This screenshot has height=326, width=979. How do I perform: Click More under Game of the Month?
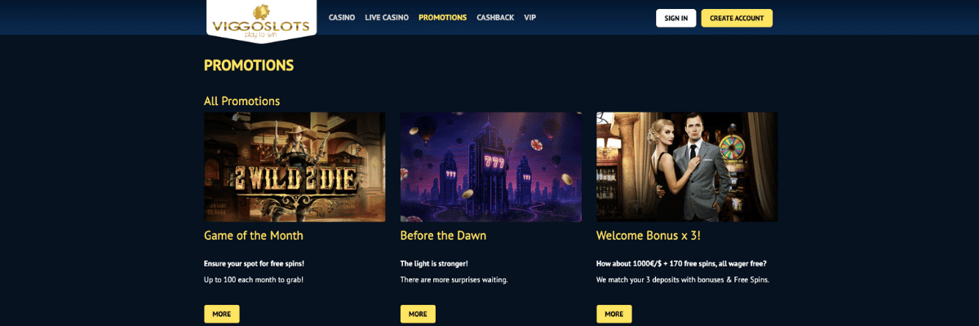(x=222, y=314)
